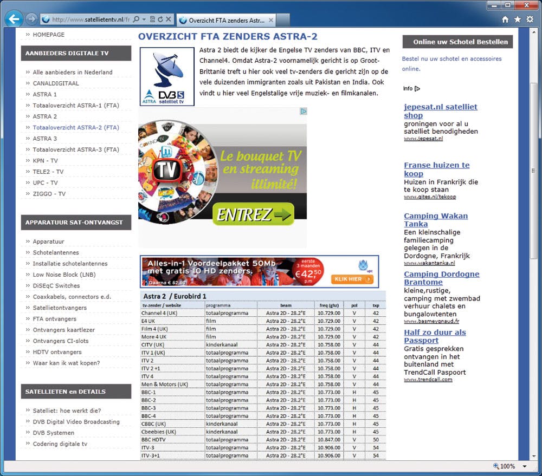The height and width of the screenshot is (476, 542).
Task: Open 'Waar kan ik wat kopen?' link
Action: [66, 363]
